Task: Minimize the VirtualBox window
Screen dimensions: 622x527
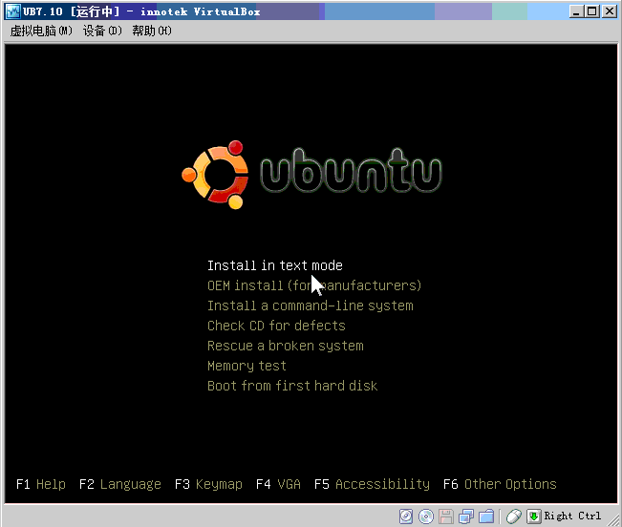Action: coord(576,11)
